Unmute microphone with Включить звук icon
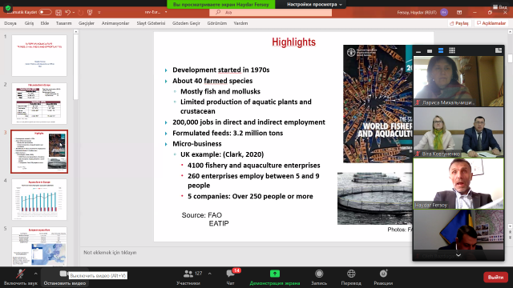 tap(20, 274)
